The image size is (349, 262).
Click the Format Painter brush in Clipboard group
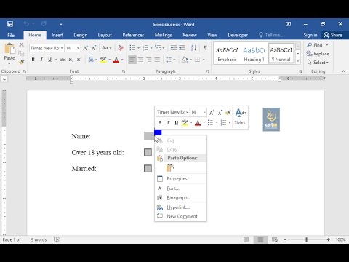click(x=22, y=62)
